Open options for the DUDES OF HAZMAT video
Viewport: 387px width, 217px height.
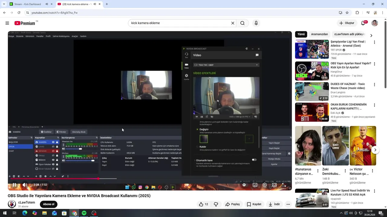[375, 85]
